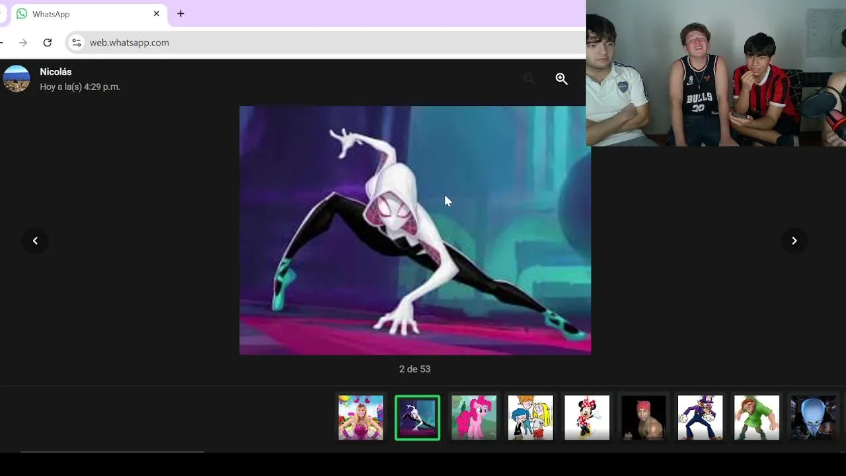Zoom in with the magnifier plus icon
The image size is (846, 476).
tap(561, 79)
